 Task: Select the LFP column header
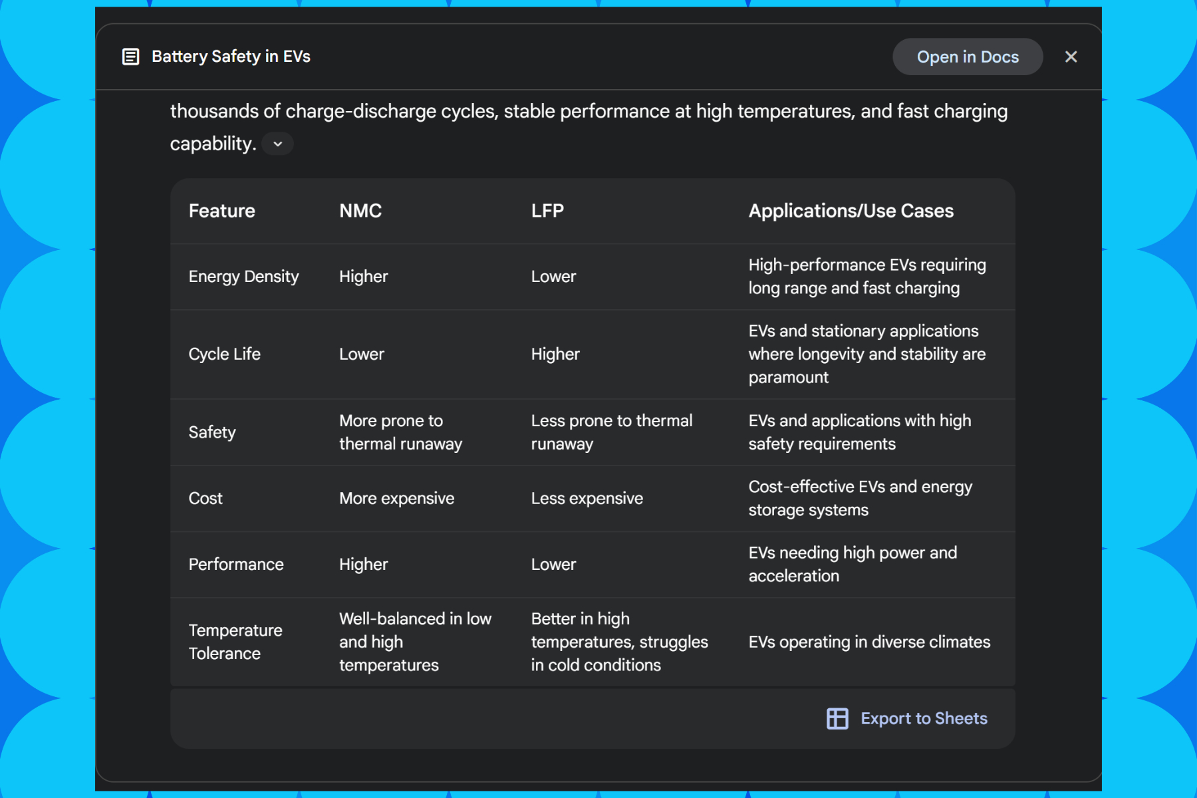coord(547,211)
